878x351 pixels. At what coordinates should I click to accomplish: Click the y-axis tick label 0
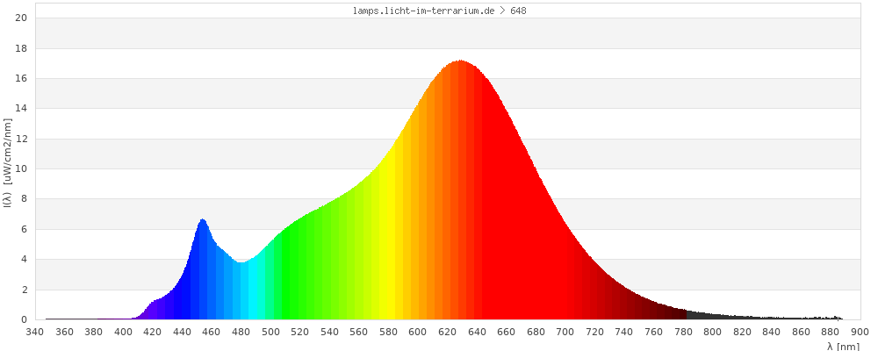25,320
